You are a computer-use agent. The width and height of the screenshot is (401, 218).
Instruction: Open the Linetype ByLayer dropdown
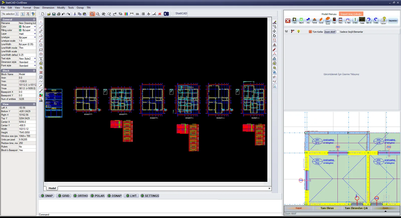pos(35,37)
